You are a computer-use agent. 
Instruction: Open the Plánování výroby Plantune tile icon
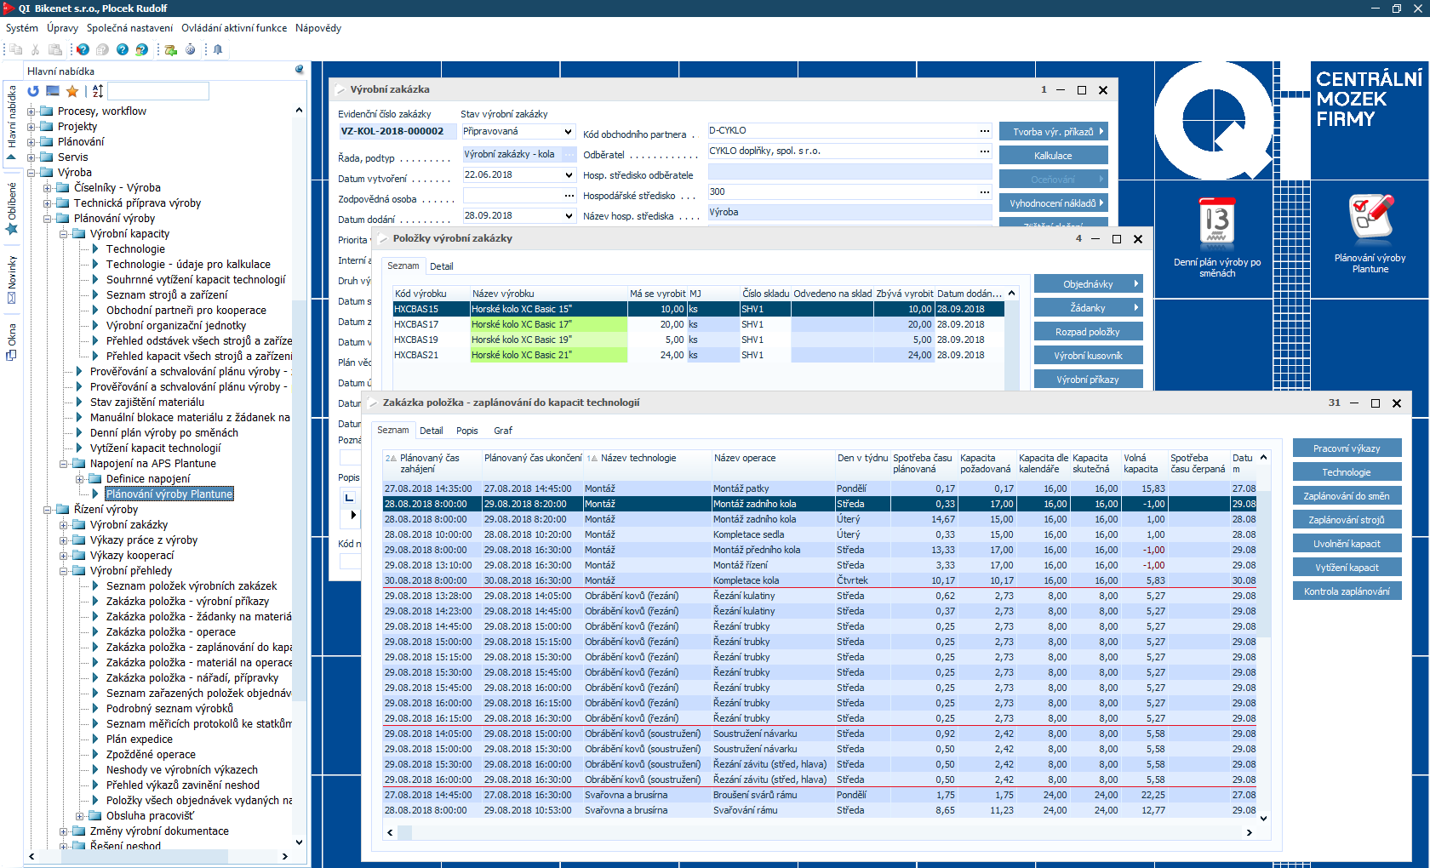1370,219
